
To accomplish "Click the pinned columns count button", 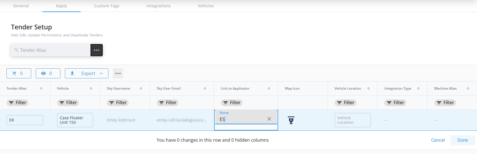I will point(19,73).
